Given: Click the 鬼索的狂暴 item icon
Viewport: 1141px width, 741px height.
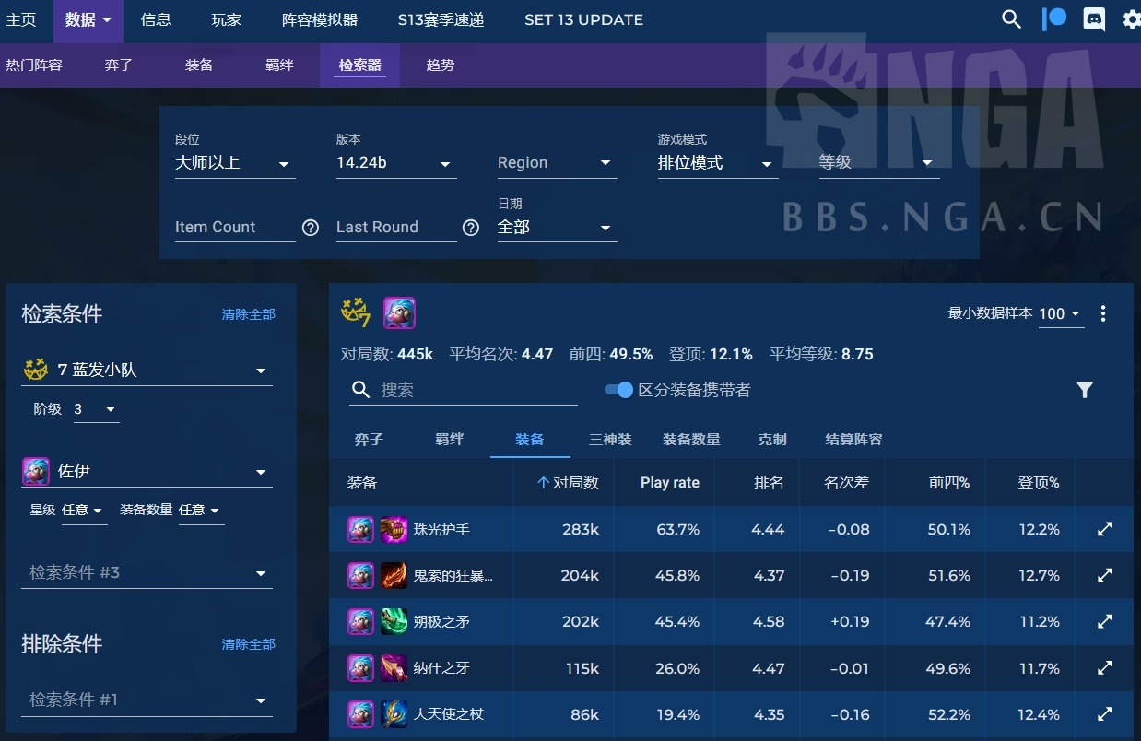Looking at the screenshot, I should coord(394,576).
